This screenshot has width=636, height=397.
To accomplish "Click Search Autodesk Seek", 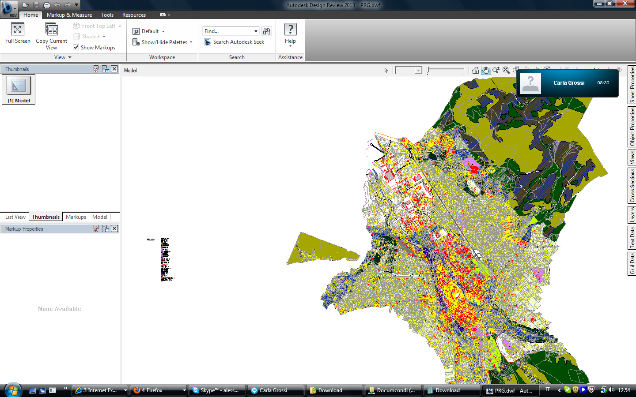I will tap(238, 42).
